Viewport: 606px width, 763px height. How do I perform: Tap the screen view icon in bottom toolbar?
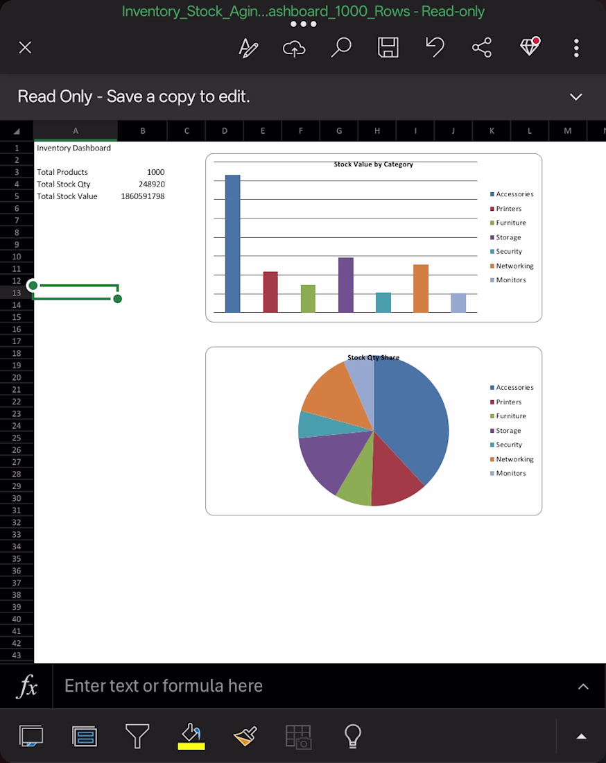[x=31, y=736]
